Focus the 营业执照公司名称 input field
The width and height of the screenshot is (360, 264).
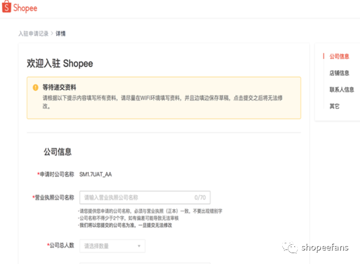pos(145,198)
